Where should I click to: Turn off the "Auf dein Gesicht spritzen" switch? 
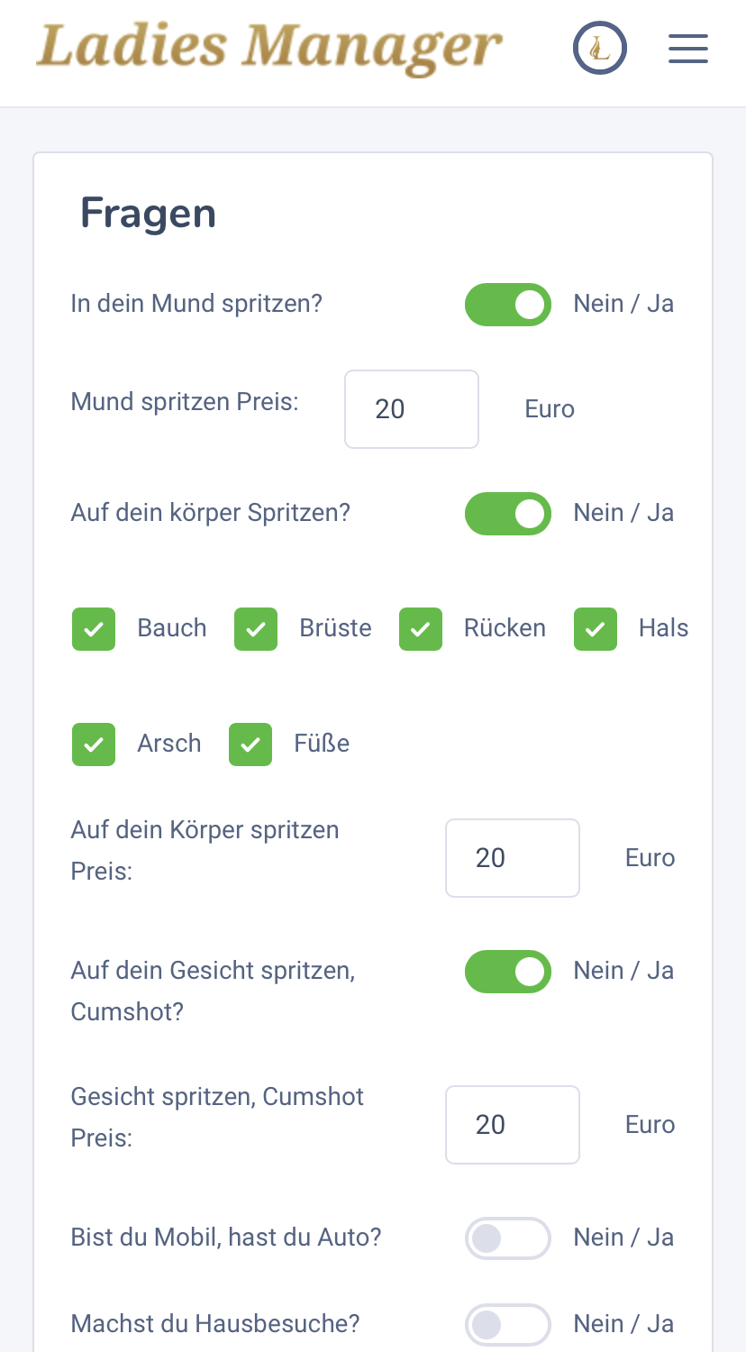[507, 972]
